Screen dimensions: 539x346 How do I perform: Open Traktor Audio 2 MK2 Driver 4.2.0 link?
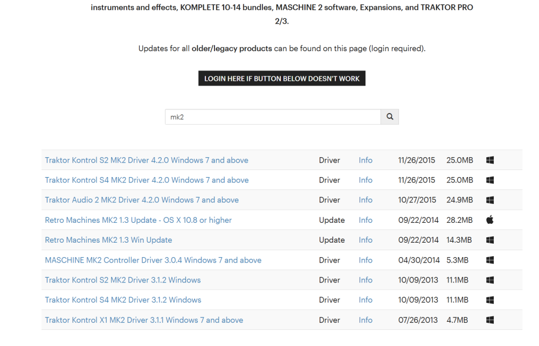pyautogui.click(x=142, y=200)
